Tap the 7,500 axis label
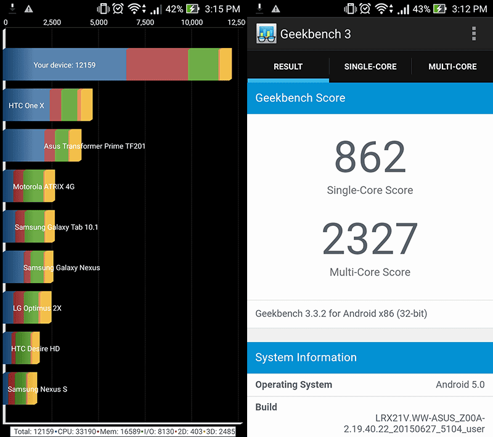Image resolution: width=493 pixels, height=437 pixels. pos(145,22)
